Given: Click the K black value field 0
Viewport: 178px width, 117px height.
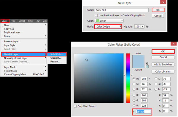Looking at the screenshot, I should (166, 111).
